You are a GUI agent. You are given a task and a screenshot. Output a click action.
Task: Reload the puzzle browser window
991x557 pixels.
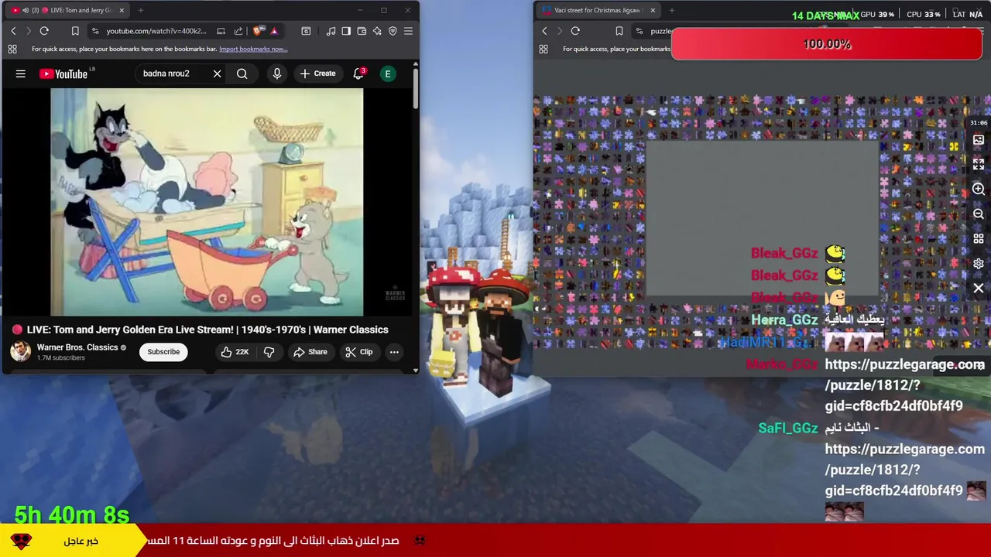click(575, 31)
